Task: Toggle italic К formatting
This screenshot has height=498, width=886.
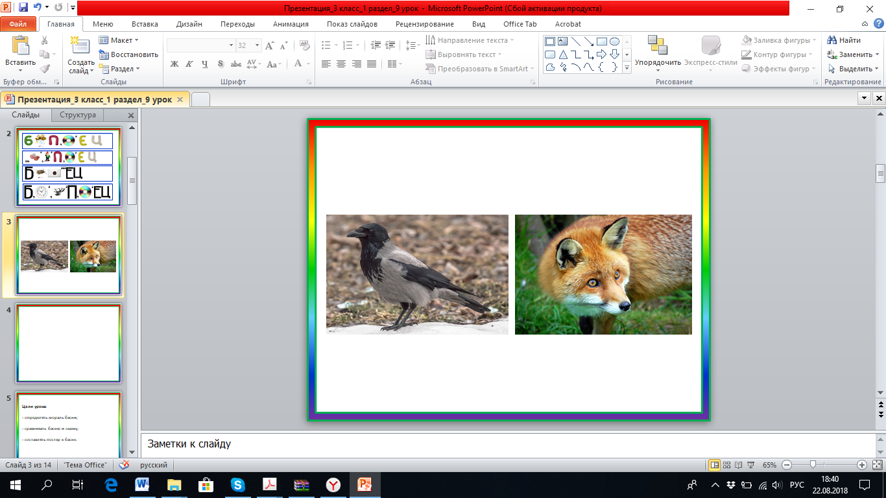Action: [x=189, y=64]
